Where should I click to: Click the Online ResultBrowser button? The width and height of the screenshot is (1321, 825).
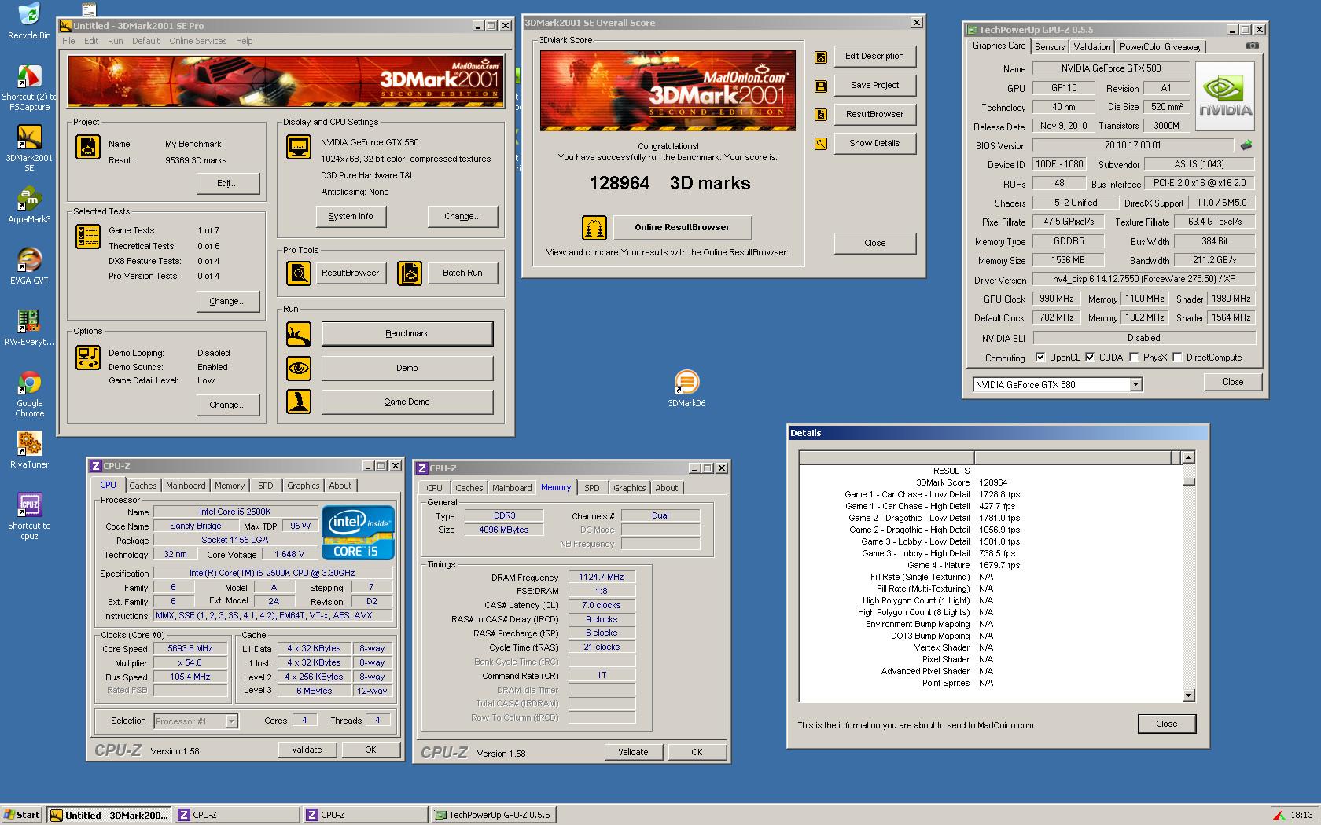[683, 228]
